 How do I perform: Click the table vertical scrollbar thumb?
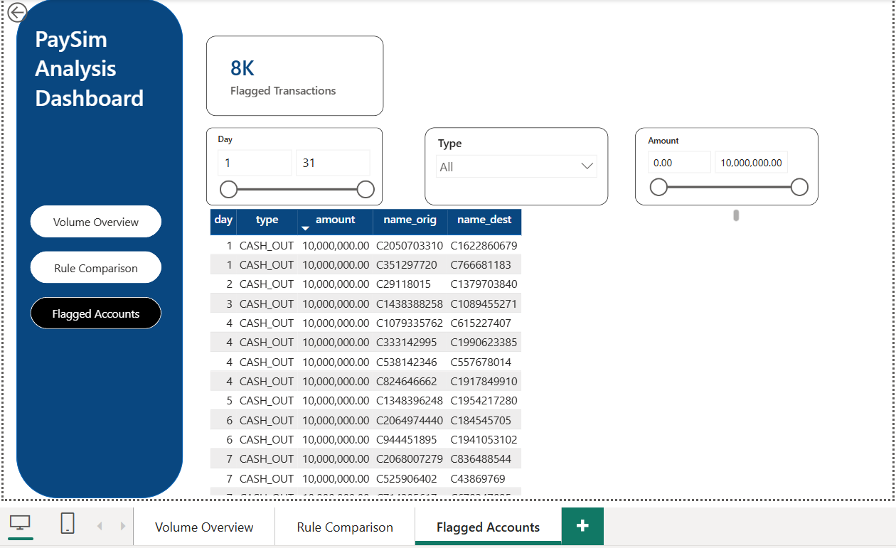[736, 215]
